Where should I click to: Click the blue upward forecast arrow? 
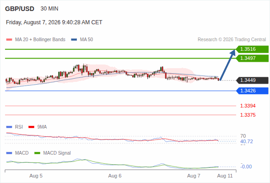[227, 65]
